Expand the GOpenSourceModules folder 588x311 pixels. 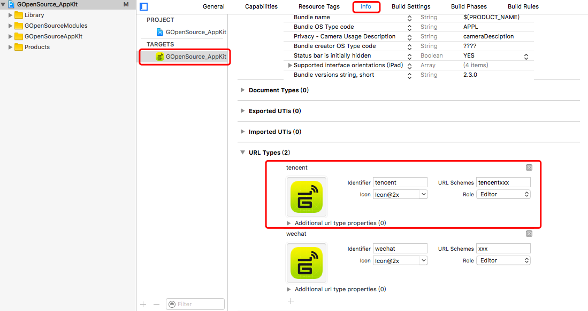[9, 26]
